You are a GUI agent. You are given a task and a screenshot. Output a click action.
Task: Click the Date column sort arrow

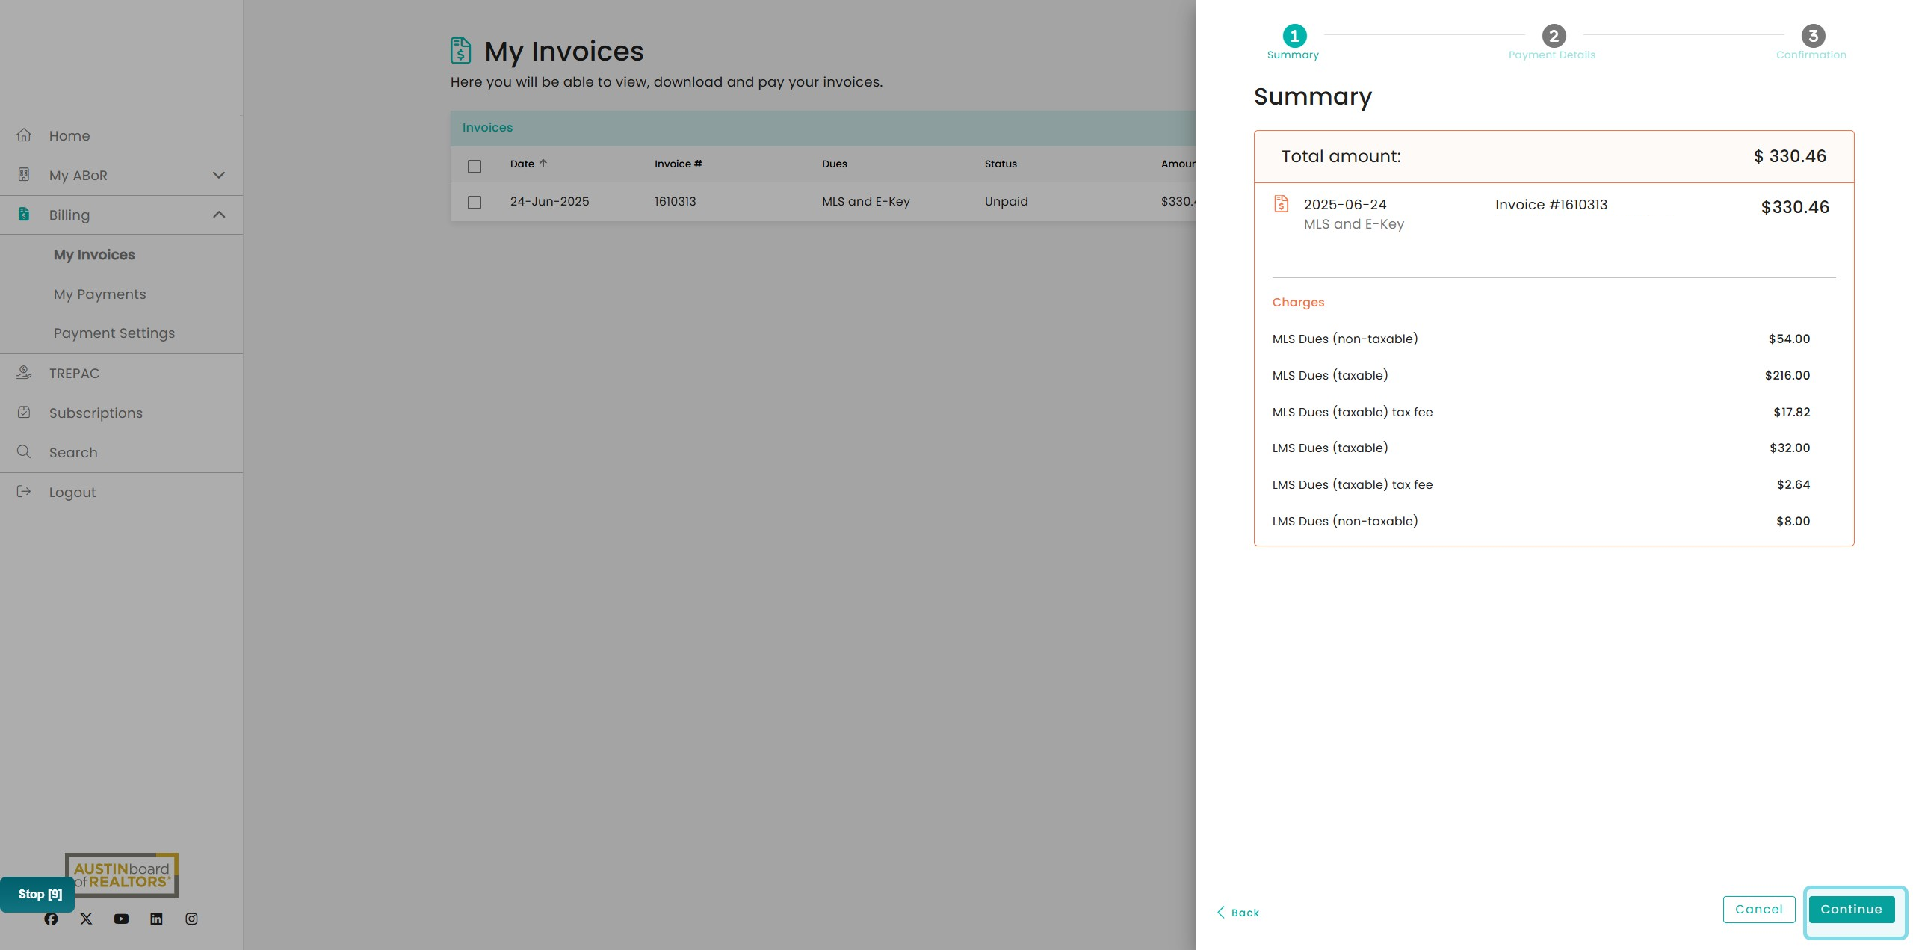click(543, 164)
